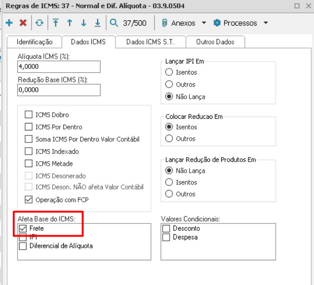Viewport: 314px width, 285px height.
Task: Select Outros under Lançar Redução de Produtos
Action: tap(169, 194)
